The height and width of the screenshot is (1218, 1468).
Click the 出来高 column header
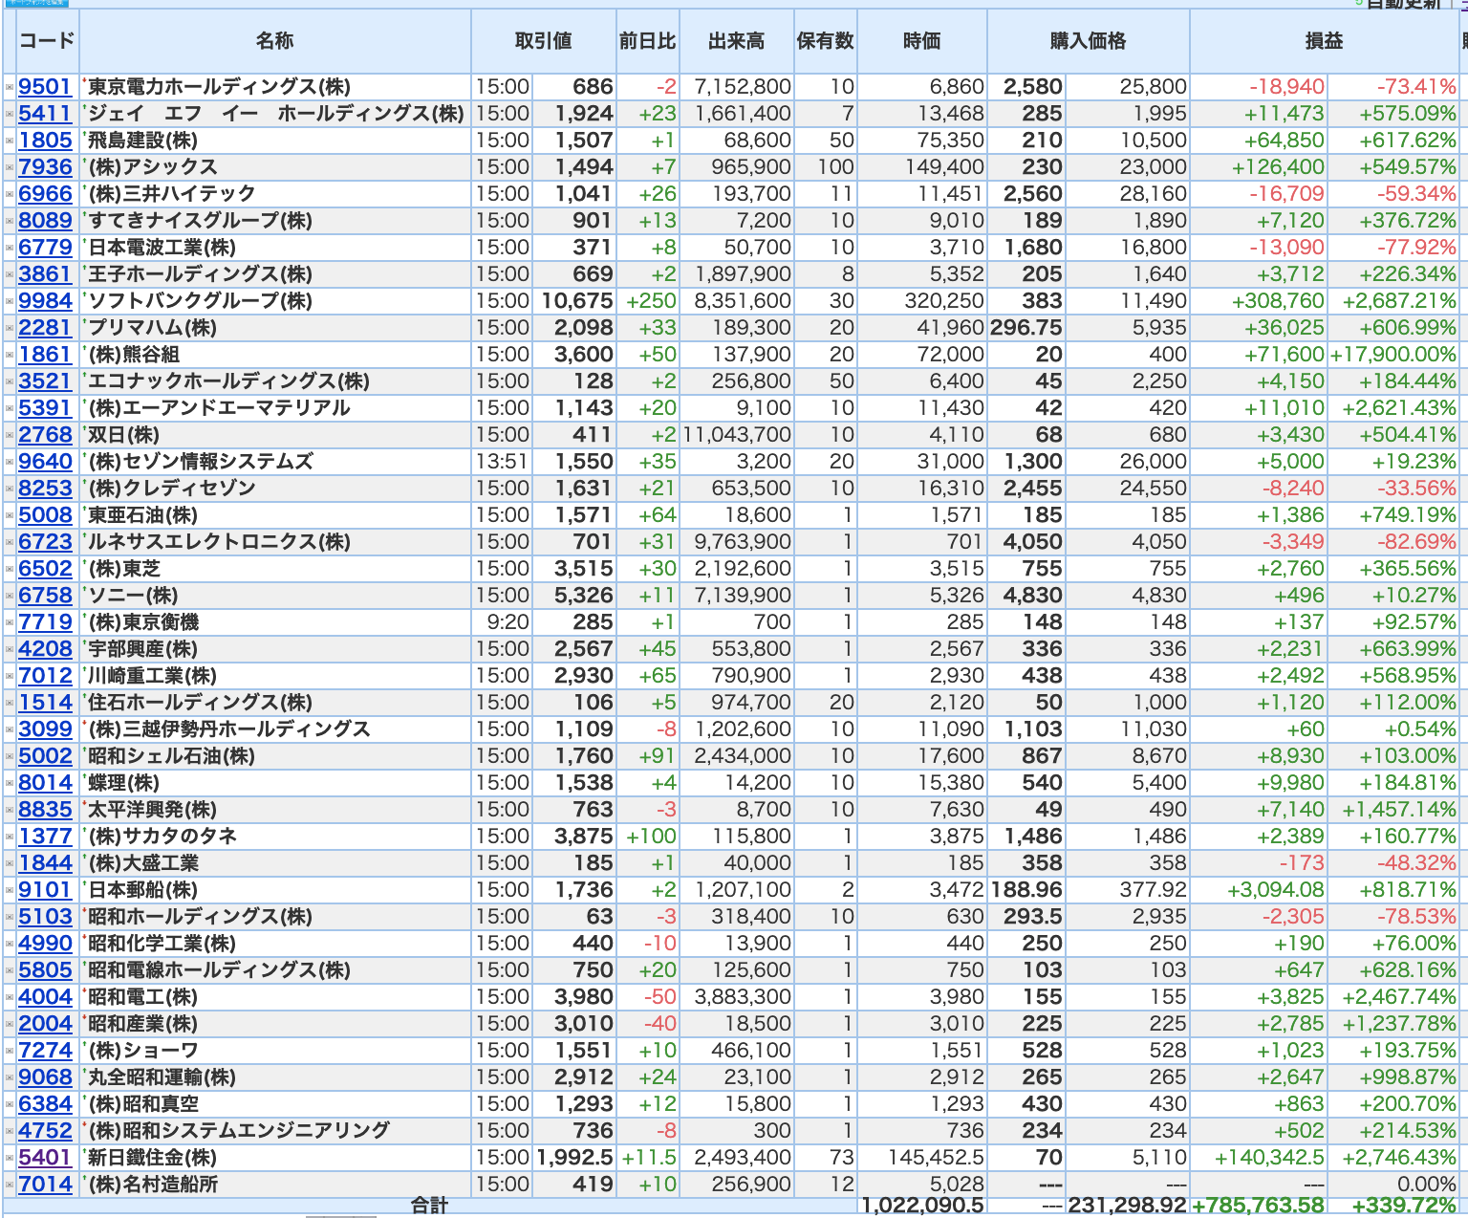pos(736,41)
